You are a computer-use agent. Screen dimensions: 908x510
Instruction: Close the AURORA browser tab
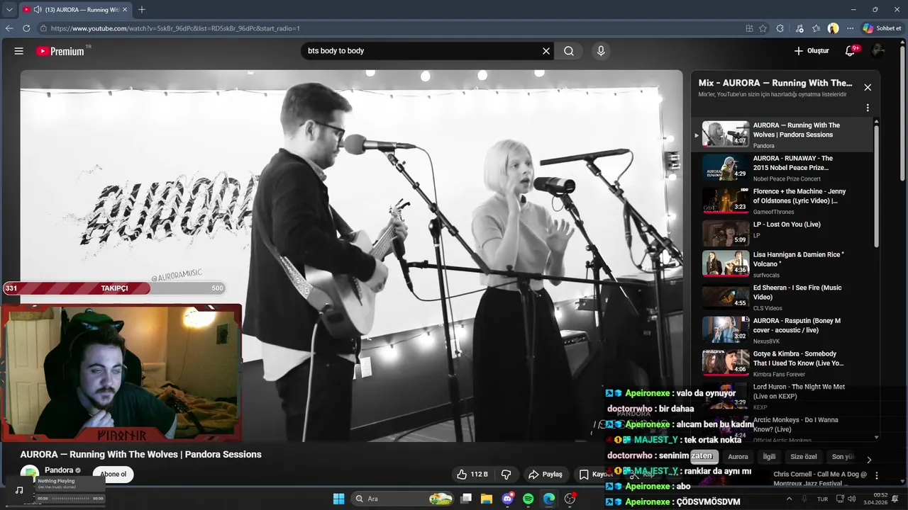point(126,10)
